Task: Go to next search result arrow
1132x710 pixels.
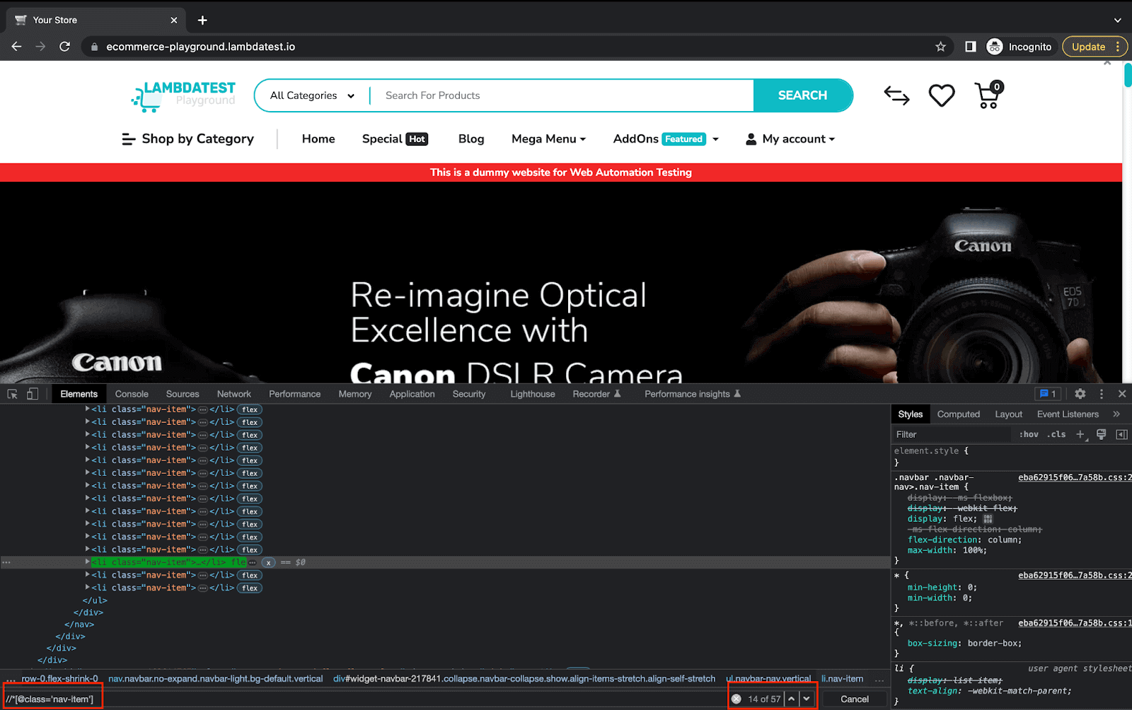Action: click(807, 699)
